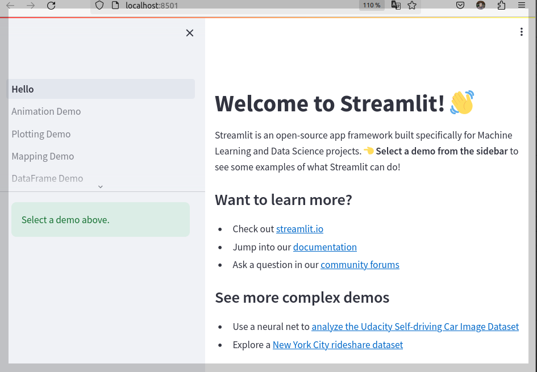The image size is (537, 372).
Task: Click the translate page icon in address bar
Action: pos(396,5)
